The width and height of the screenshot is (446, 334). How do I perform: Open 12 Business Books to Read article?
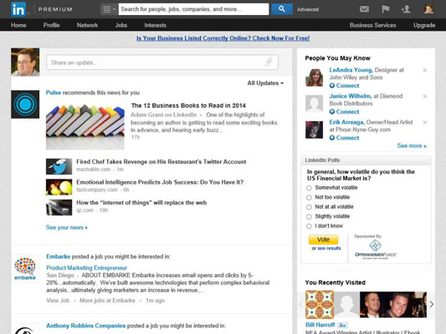tap(188, 105)
